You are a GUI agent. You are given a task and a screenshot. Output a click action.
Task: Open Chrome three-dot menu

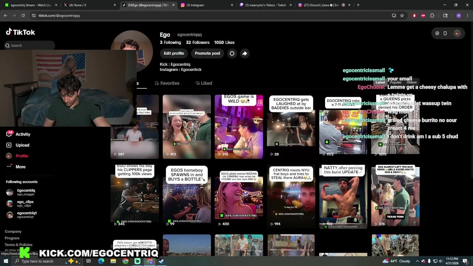coord(467,16)
